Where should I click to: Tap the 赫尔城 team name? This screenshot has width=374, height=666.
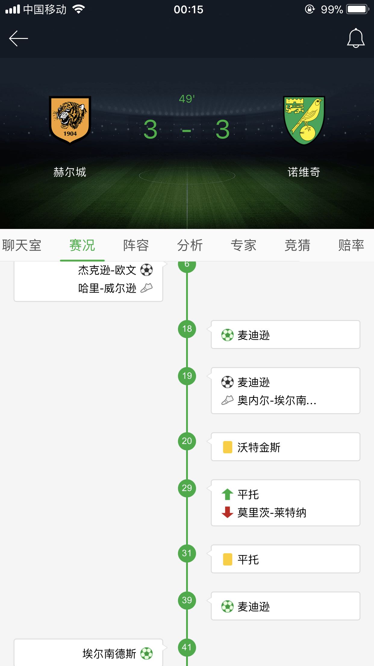[70, 172]
